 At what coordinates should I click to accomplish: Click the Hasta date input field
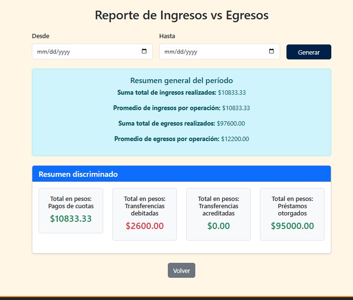212,52
